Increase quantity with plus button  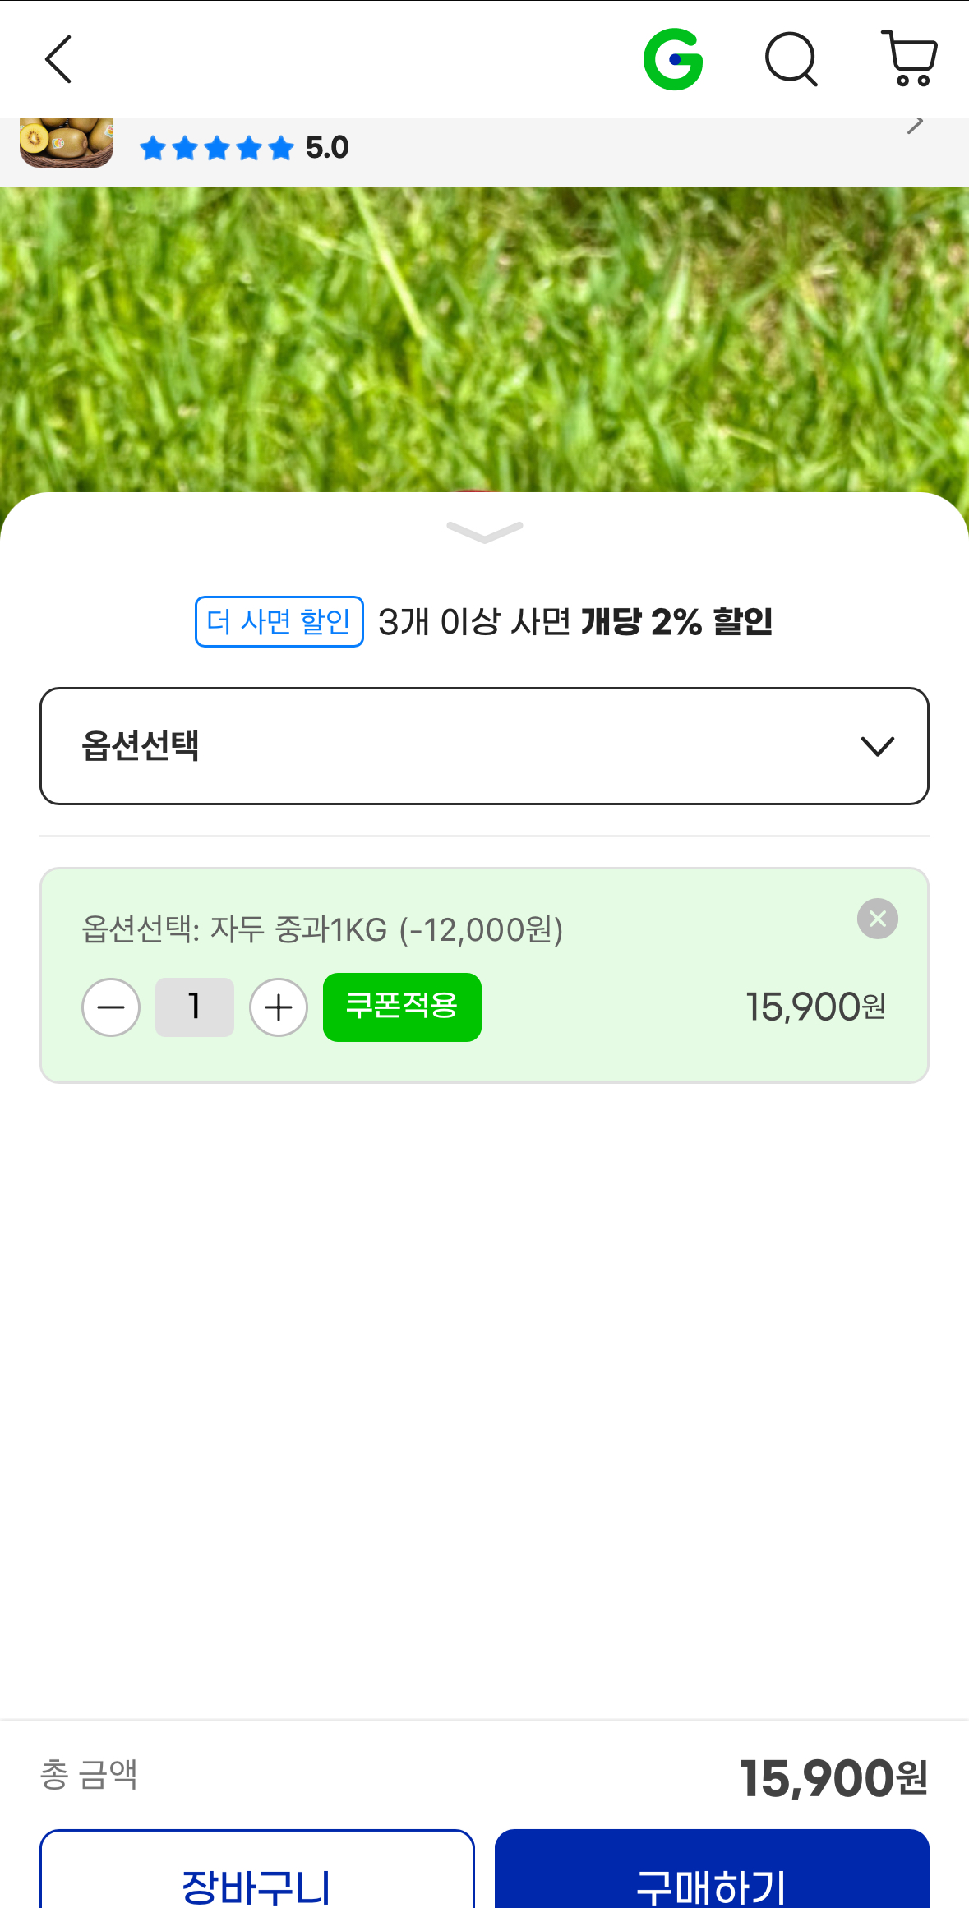tap(279, 1007)
